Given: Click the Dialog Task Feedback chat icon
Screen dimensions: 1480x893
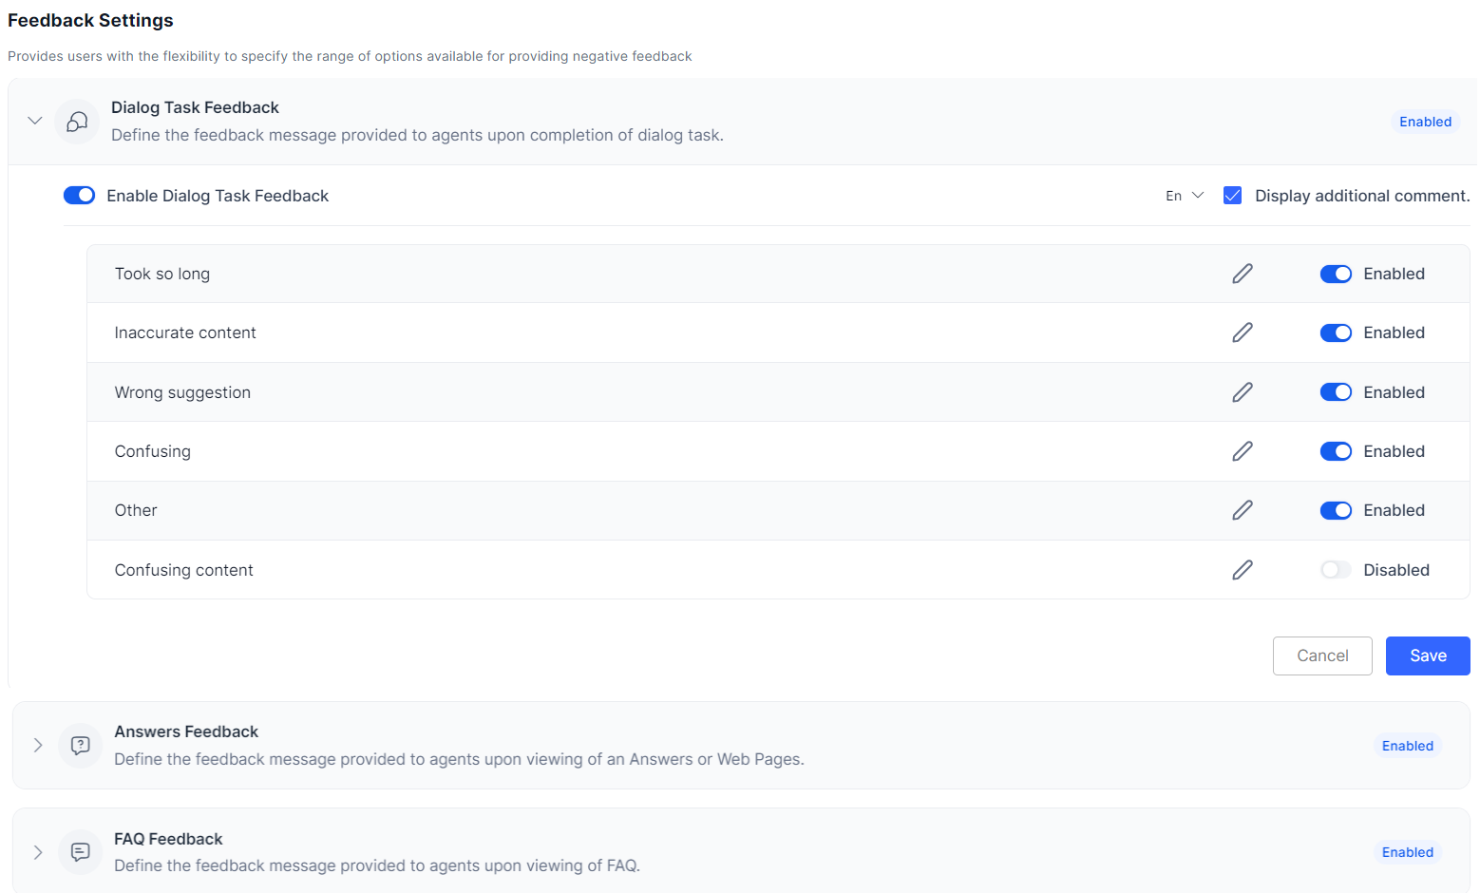Looking at the screenshot, I should coord(77,122).
